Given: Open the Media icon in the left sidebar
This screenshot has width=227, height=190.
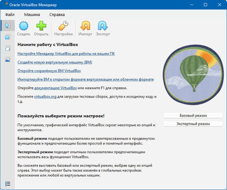Looking at the screenshot, I should pyautogui.click(x=7, y=60).
